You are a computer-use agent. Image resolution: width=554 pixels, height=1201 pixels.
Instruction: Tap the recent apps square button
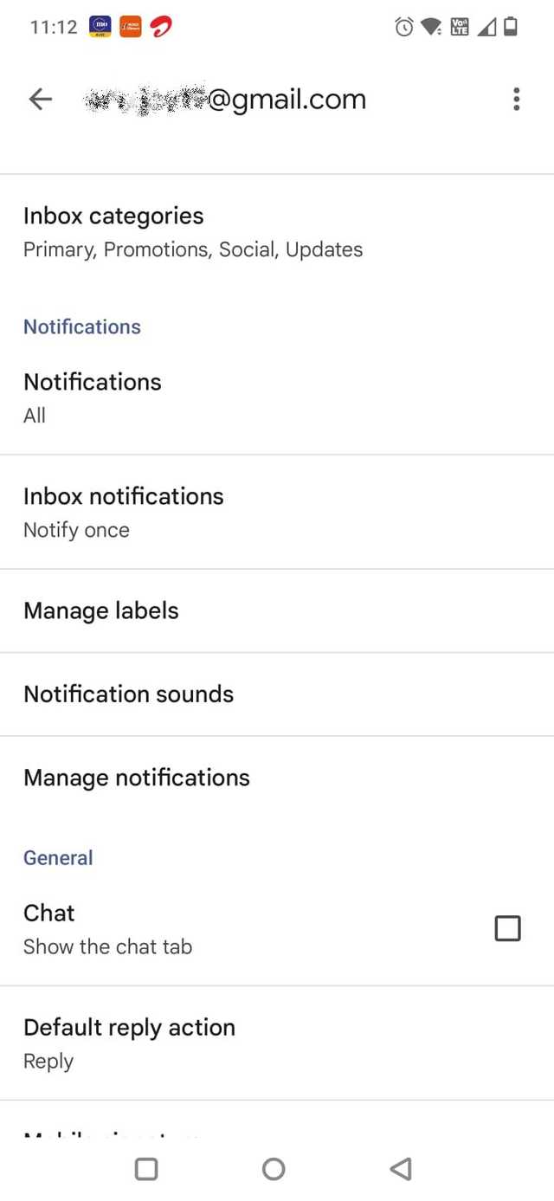[x=146, y=1169]
